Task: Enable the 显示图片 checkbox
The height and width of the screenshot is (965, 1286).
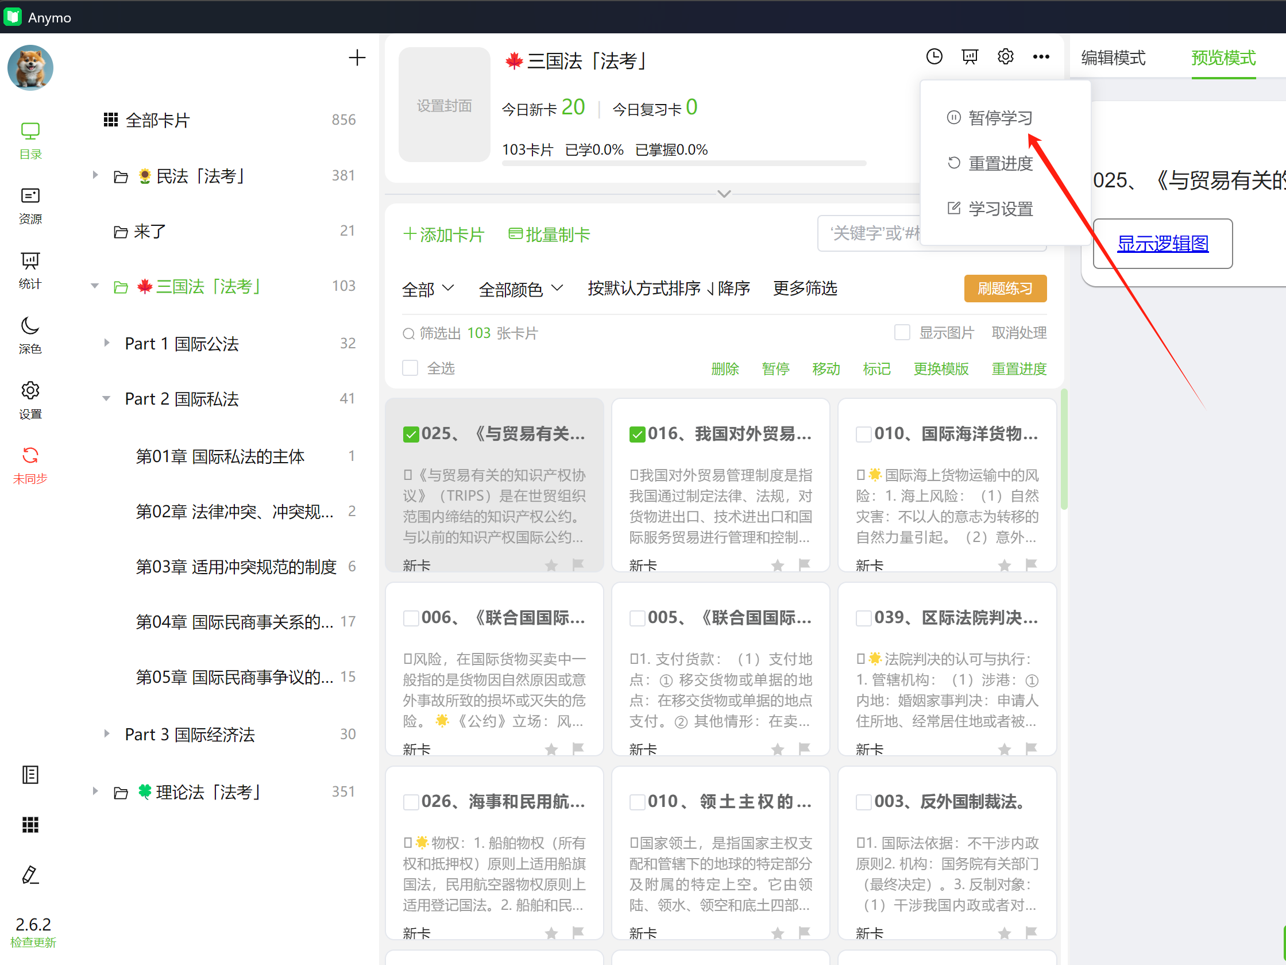Action: (x=902, y=332)
